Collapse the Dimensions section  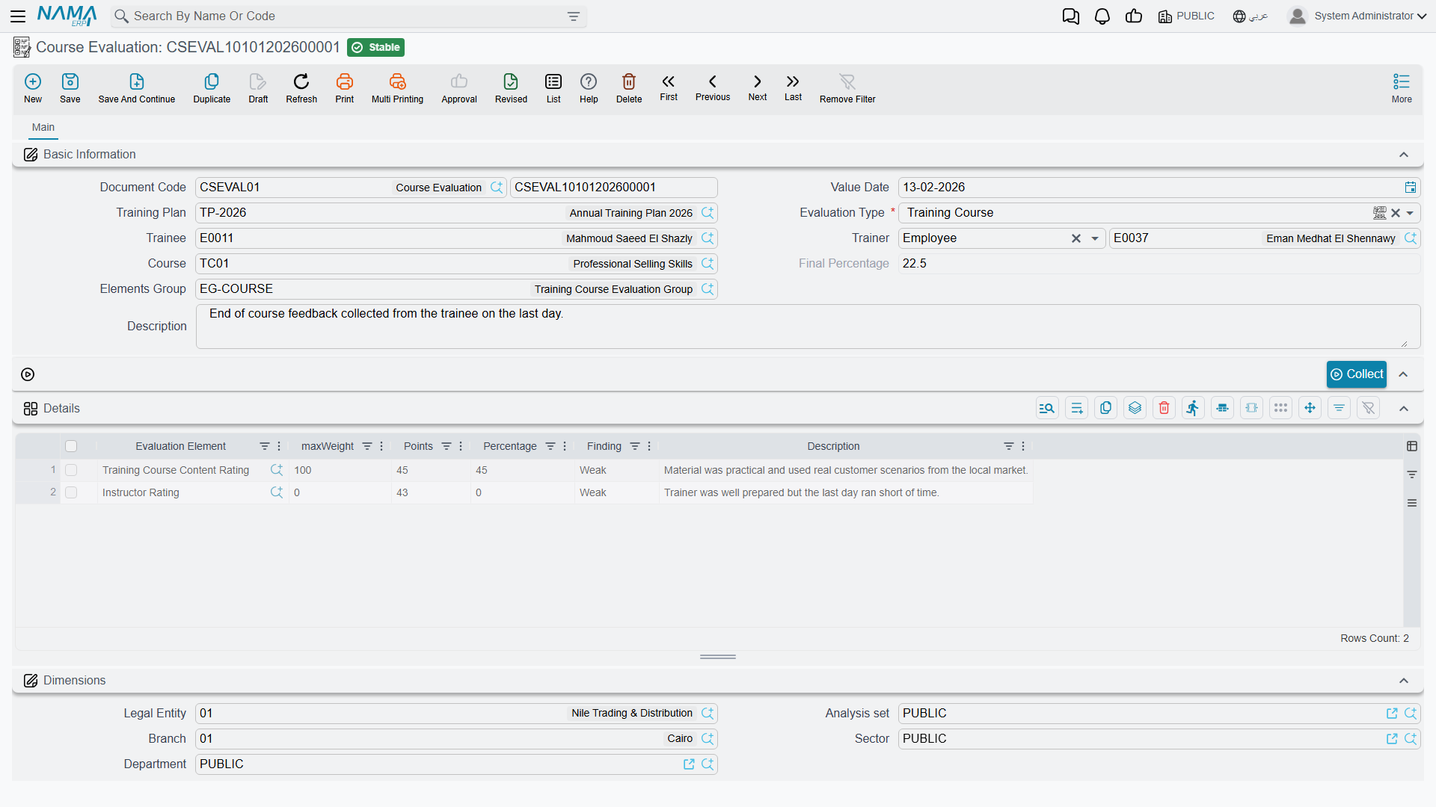(x=1404, y=681)
